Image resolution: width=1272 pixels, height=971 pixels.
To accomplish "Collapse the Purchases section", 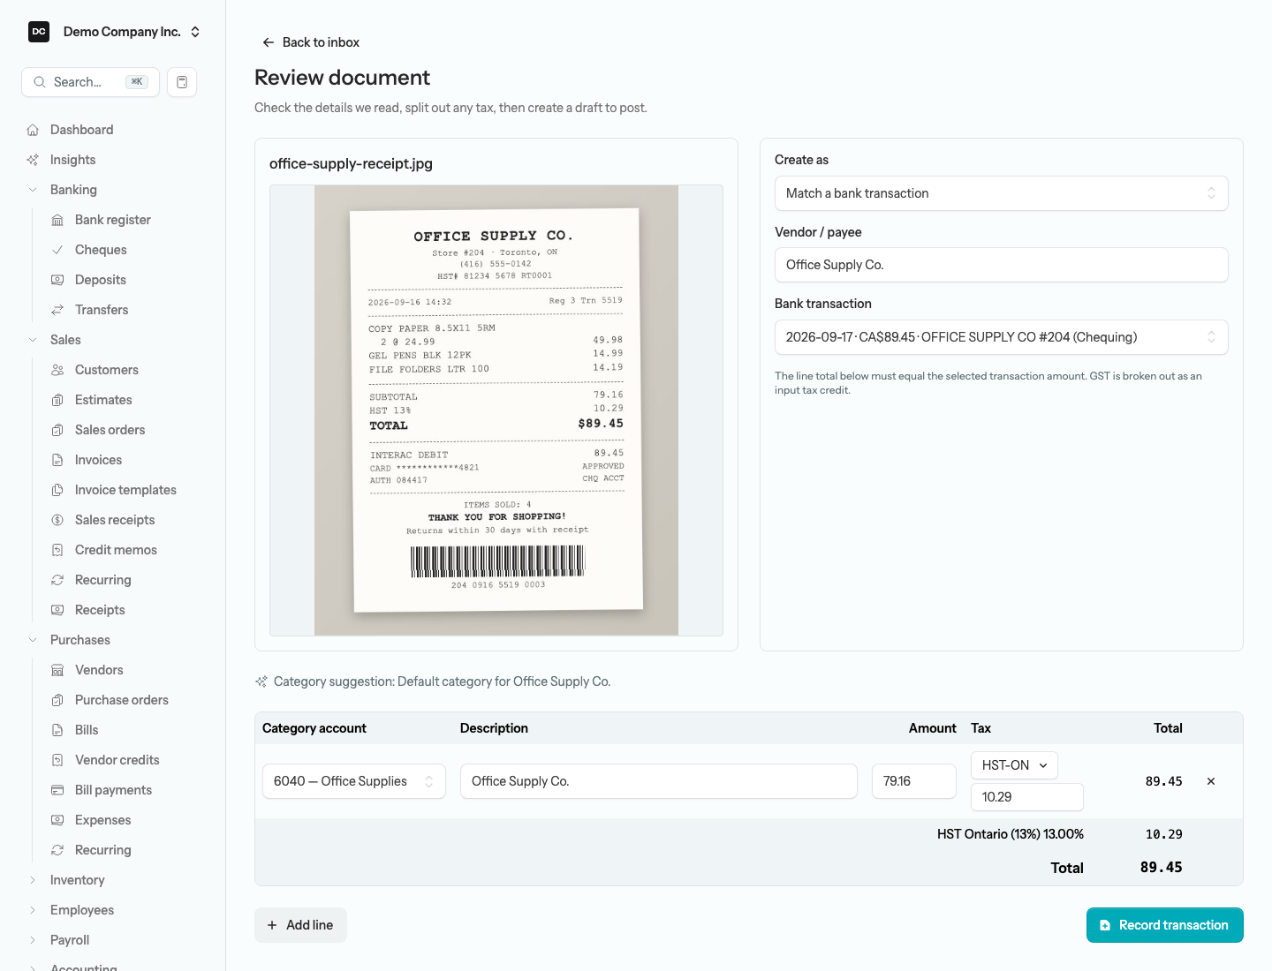I will click(x=33, y=640).
